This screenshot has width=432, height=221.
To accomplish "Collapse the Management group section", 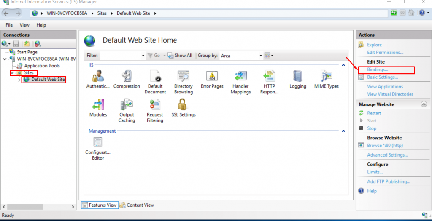I will pos(343,131).
